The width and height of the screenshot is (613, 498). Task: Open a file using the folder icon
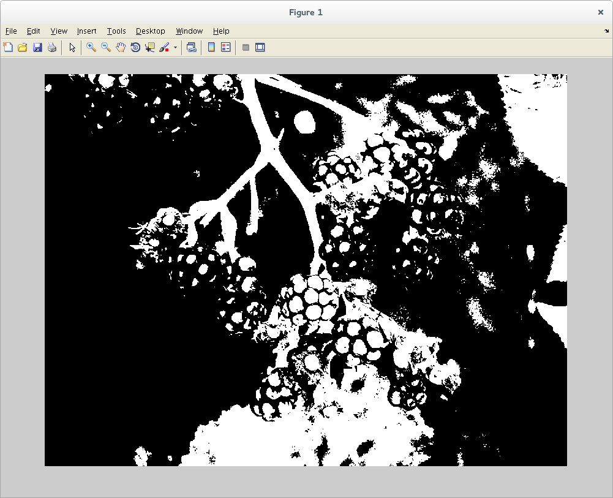[x=23, y=47]
